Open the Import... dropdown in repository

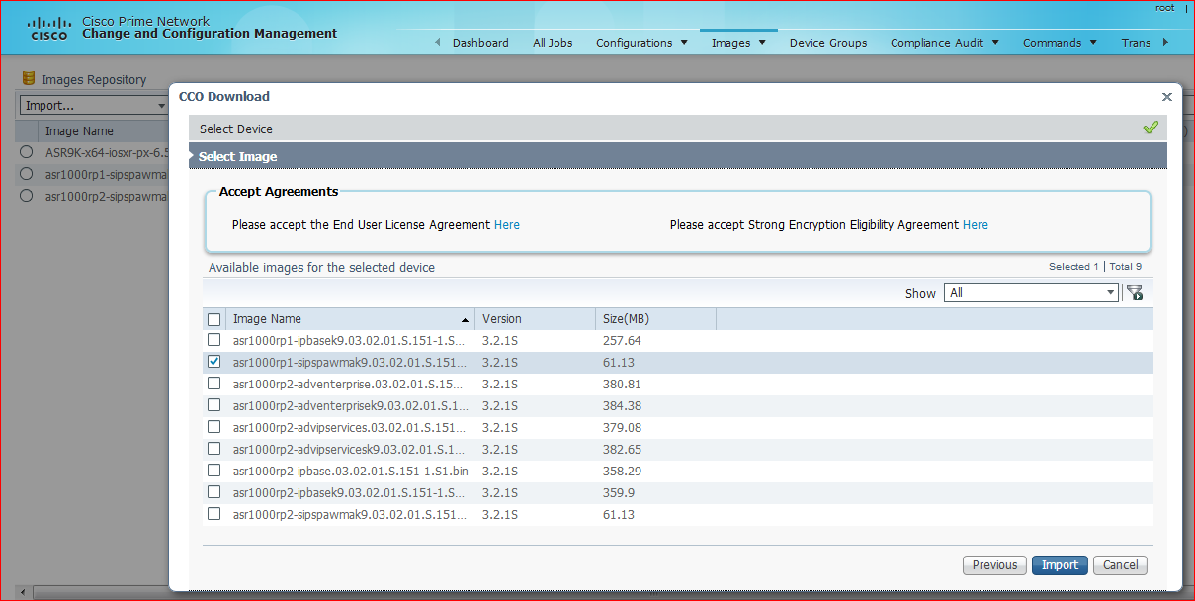click(94, 105)
